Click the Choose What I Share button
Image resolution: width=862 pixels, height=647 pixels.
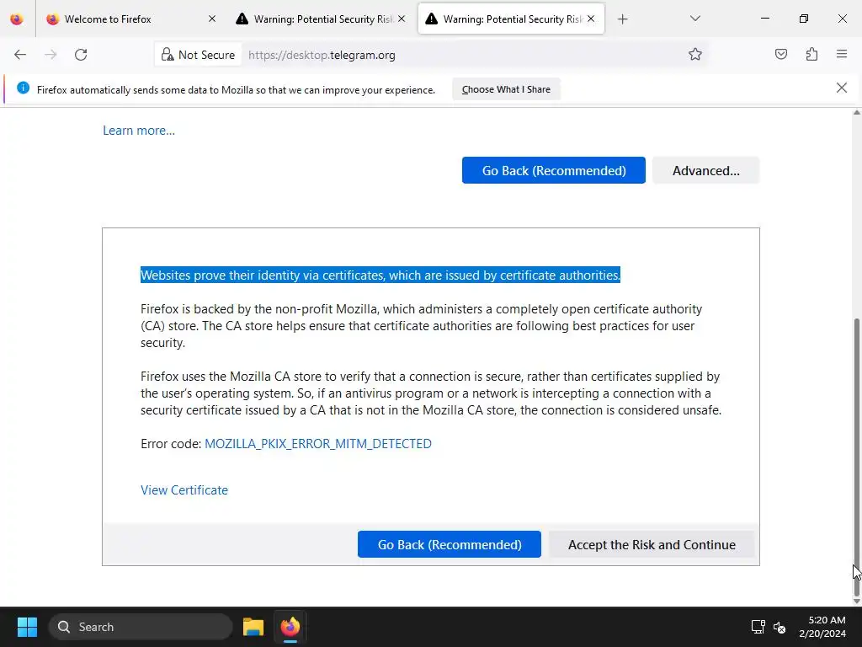pos(506,89)
